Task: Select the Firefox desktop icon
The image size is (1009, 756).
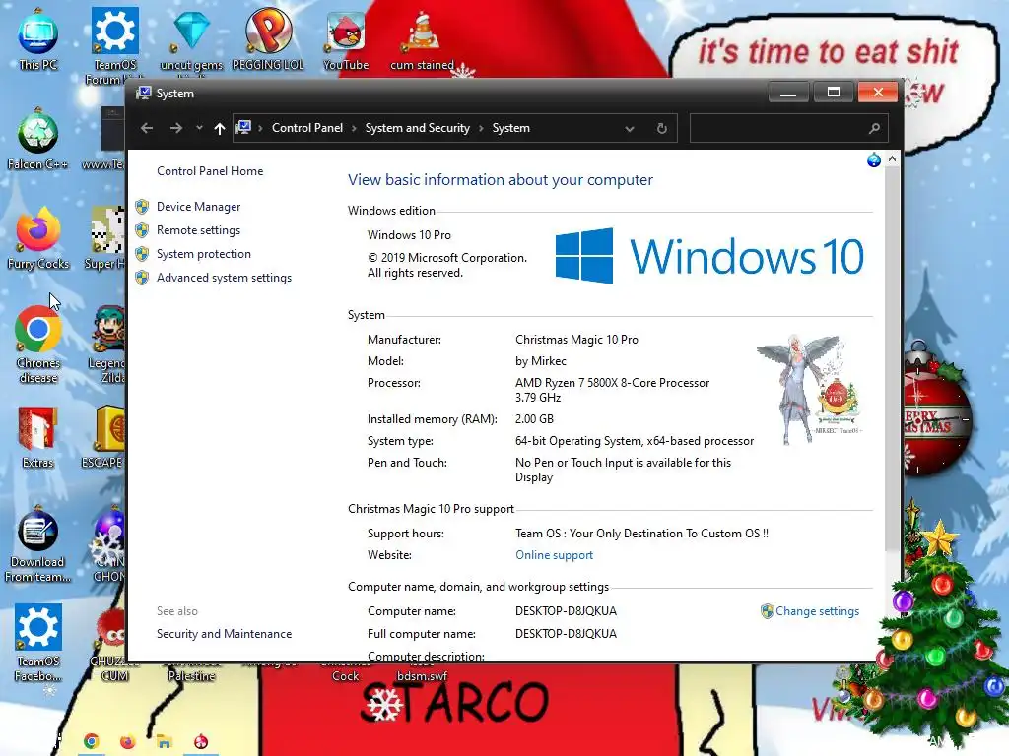Action: (x=38, y=239)
